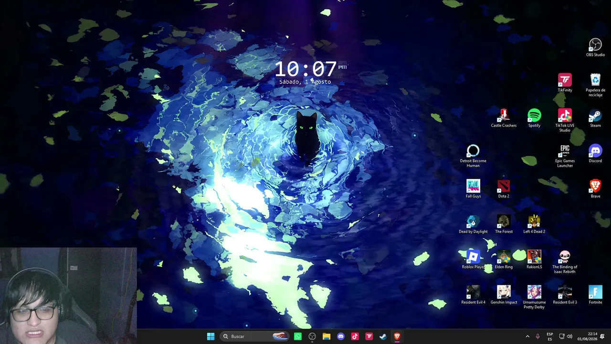Open TikFinity from the taskbar
This screenshot has width=611, height=344.
(369, 336)
